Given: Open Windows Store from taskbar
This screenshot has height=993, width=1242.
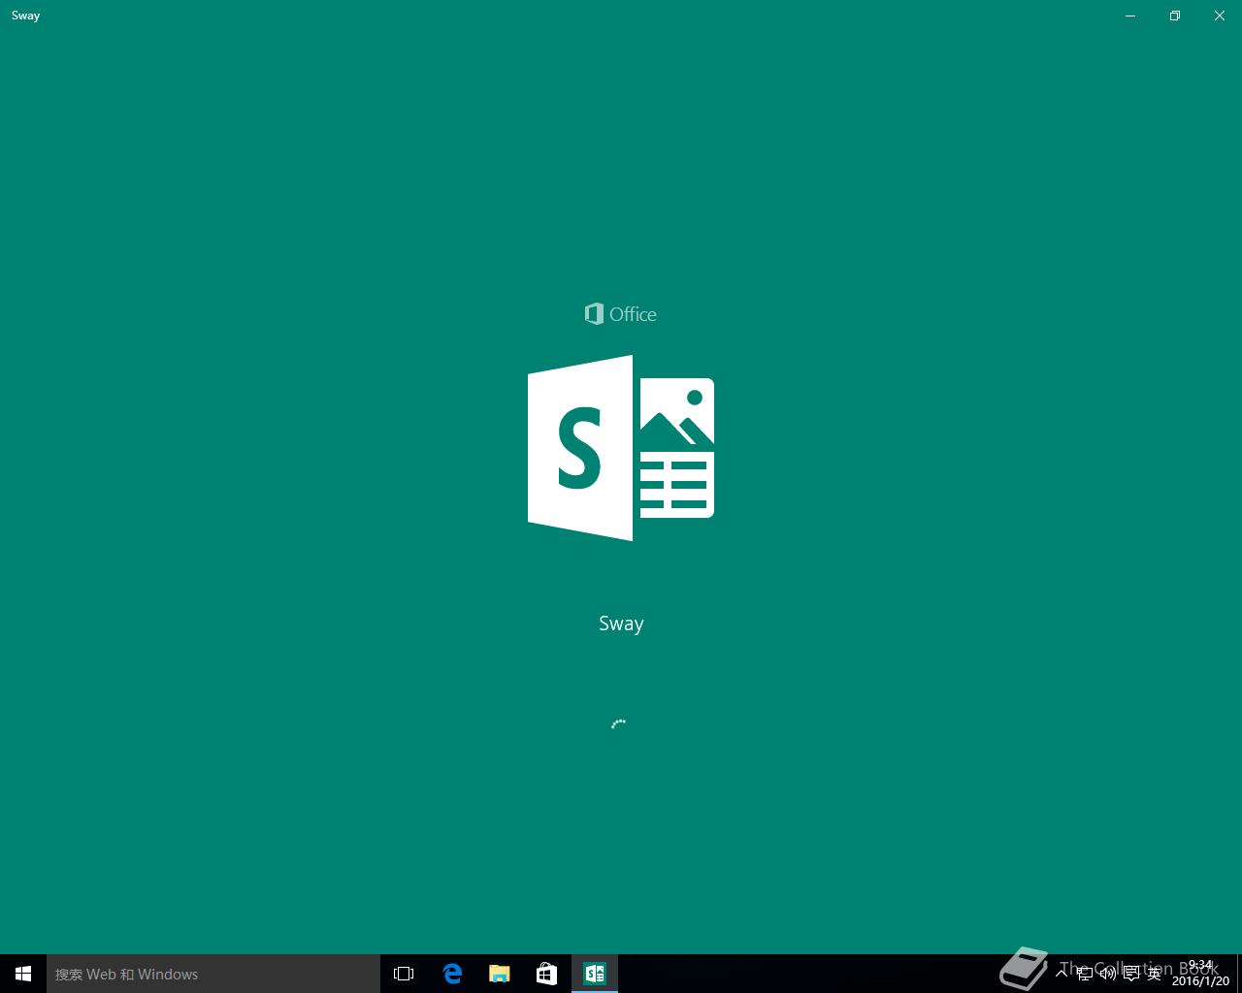Looking at the screenshot, I should coord(546,974).
